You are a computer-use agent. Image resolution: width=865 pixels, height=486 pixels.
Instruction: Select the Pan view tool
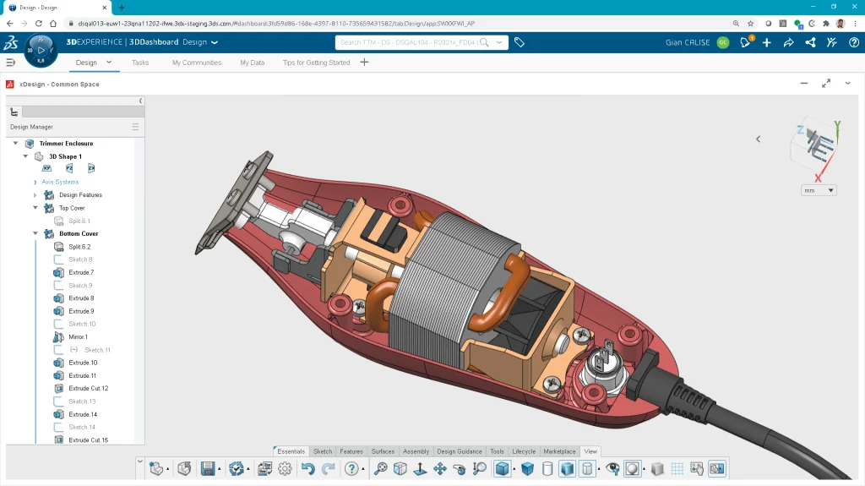439,468
